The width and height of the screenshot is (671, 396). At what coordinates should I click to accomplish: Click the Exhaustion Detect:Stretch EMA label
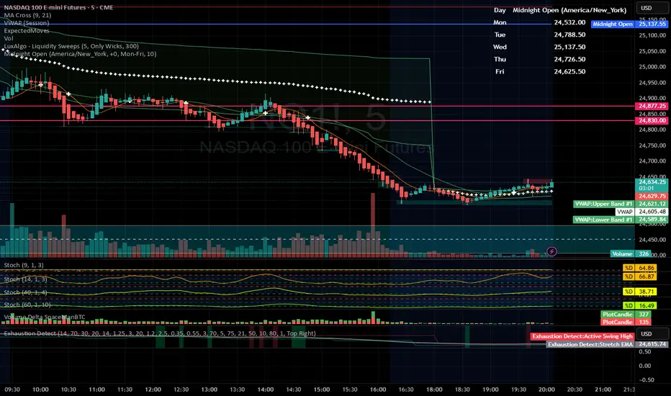590,344
